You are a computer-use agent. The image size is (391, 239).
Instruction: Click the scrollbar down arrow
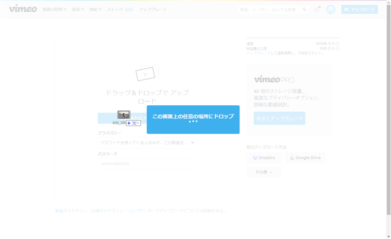coord(389,237)
